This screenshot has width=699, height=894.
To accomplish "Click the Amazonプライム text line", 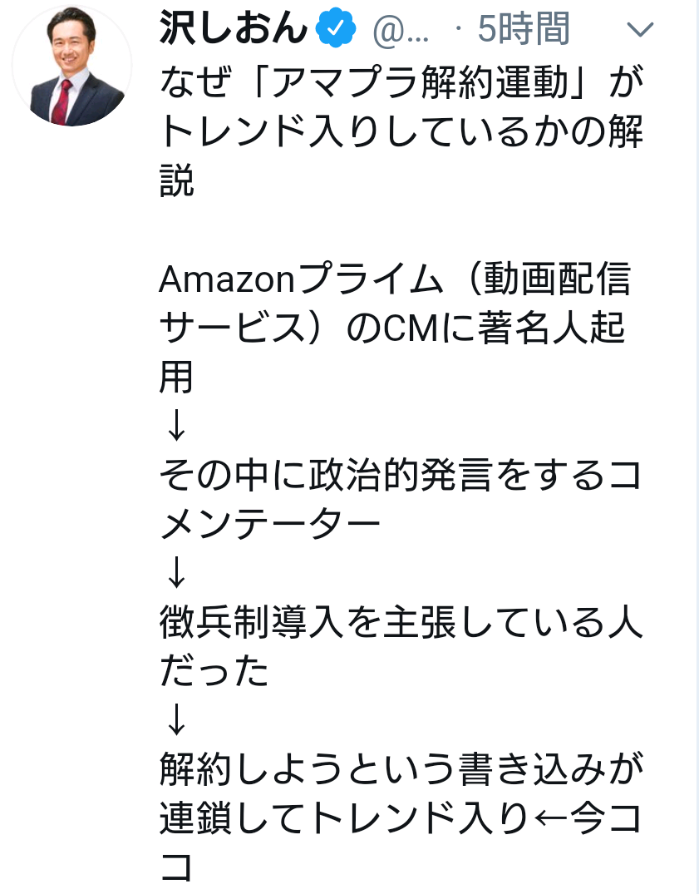I will point(302,279).
